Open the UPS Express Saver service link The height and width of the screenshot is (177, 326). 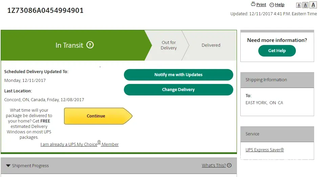pos(265,150)
